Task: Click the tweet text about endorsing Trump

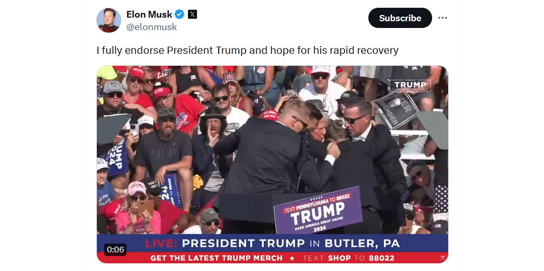Action: (x=247, y=50)
